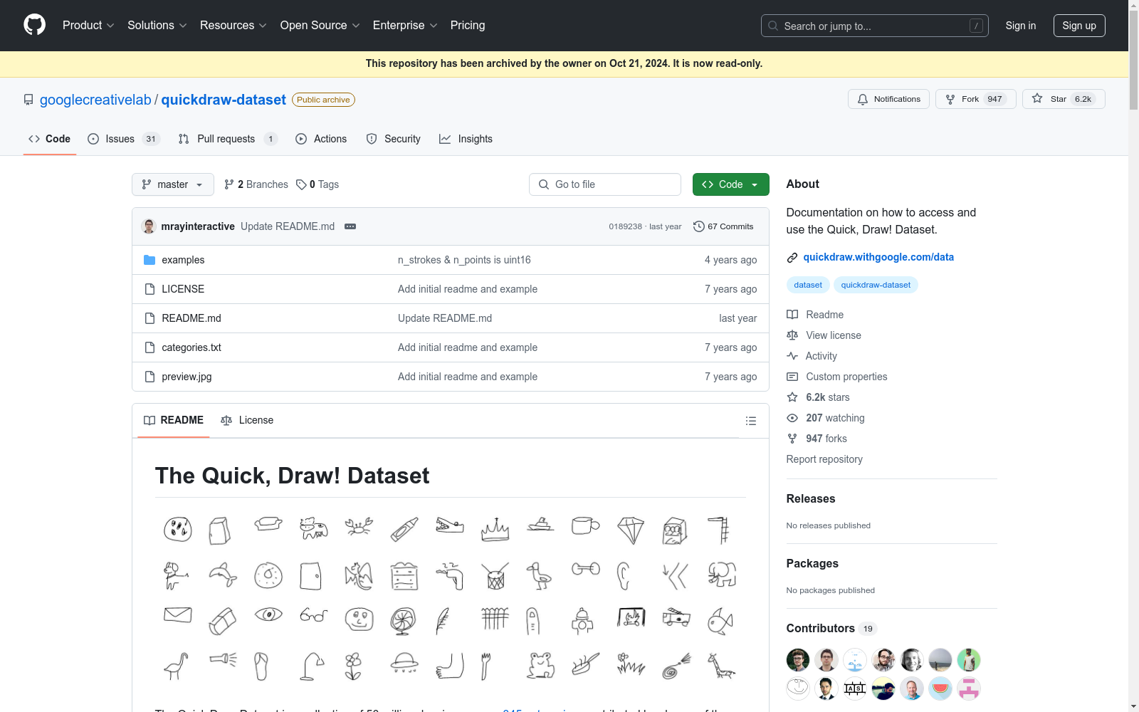Click the Notifications button

tap(888, 99)
